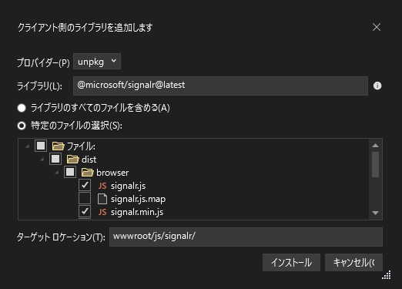This screenshot has width=402, height=289.
Task: Click the ファイル folder icon
Action: (x=58, y=146)
